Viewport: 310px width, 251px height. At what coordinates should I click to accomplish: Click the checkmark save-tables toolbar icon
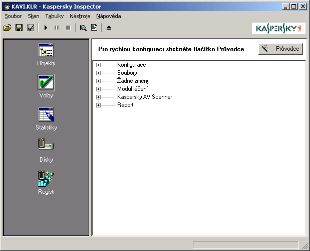31,28
